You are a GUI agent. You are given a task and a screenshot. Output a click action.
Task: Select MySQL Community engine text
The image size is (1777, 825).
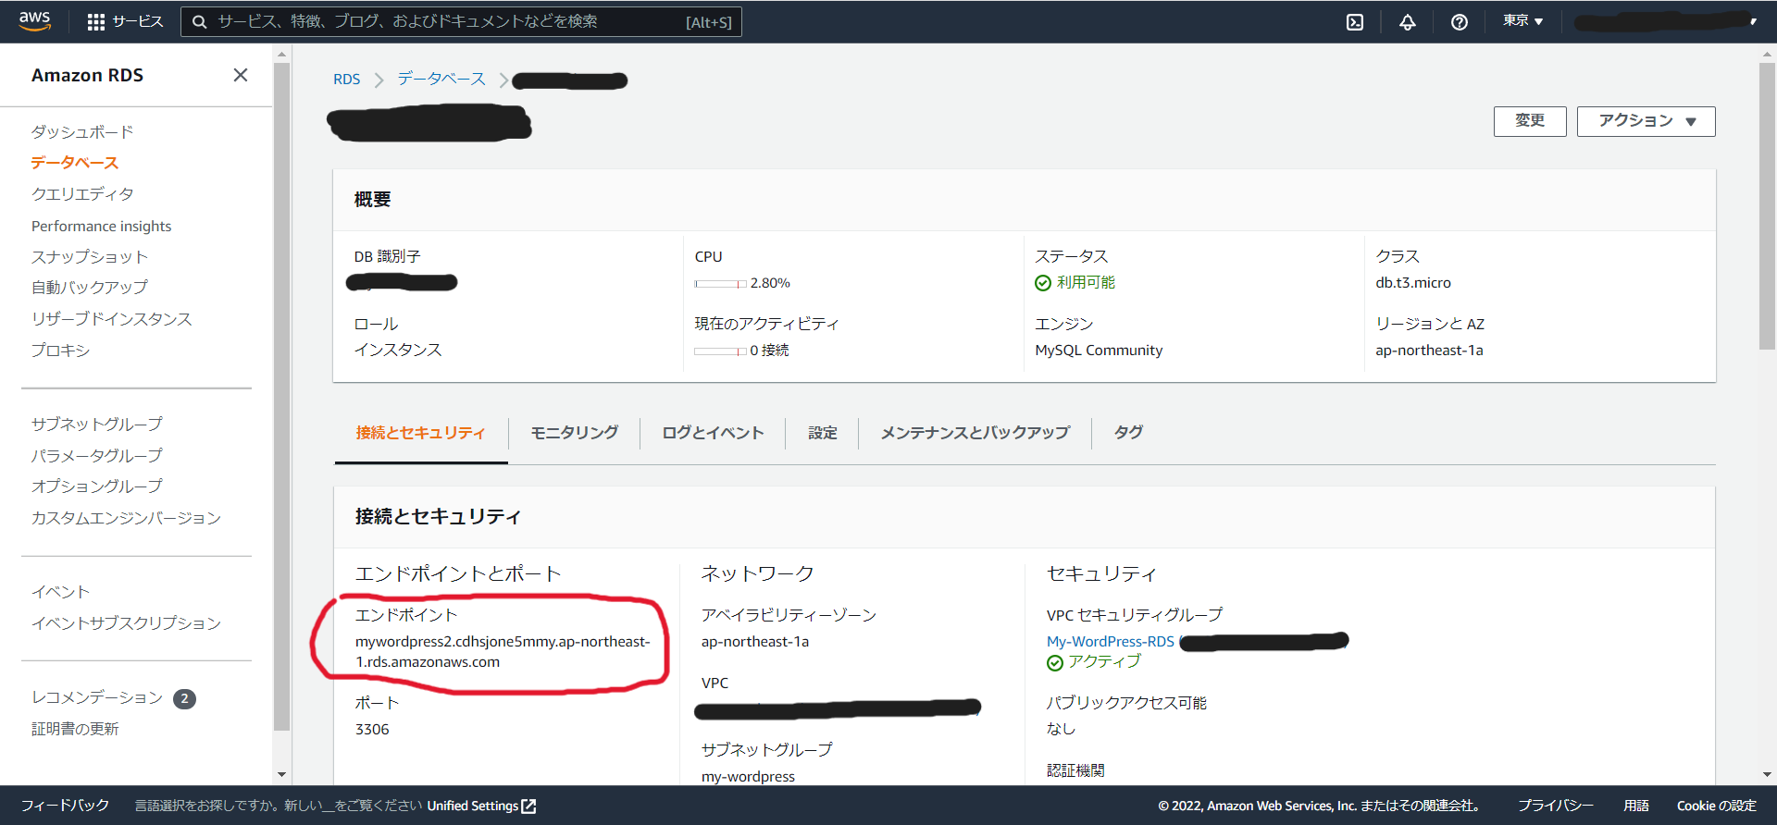1099,351
